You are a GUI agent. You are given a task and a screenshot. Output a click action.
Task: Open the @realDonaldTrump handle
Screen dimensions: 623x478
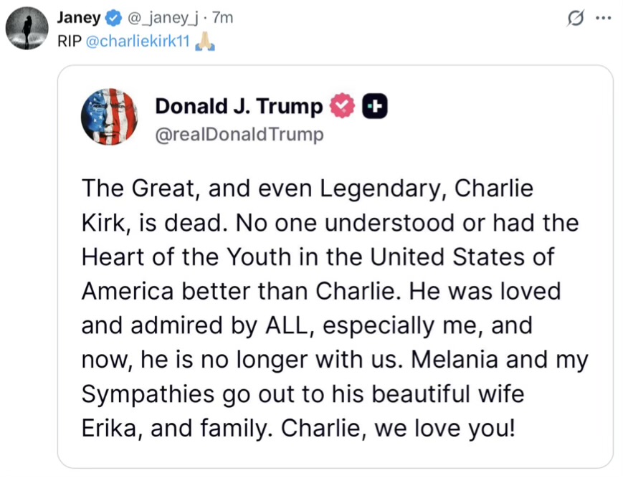[x=239, y=135]
